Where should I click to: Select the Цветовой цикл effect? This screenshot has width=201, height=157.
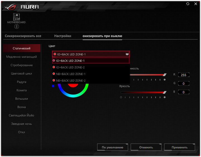click(x=21, y=73)
